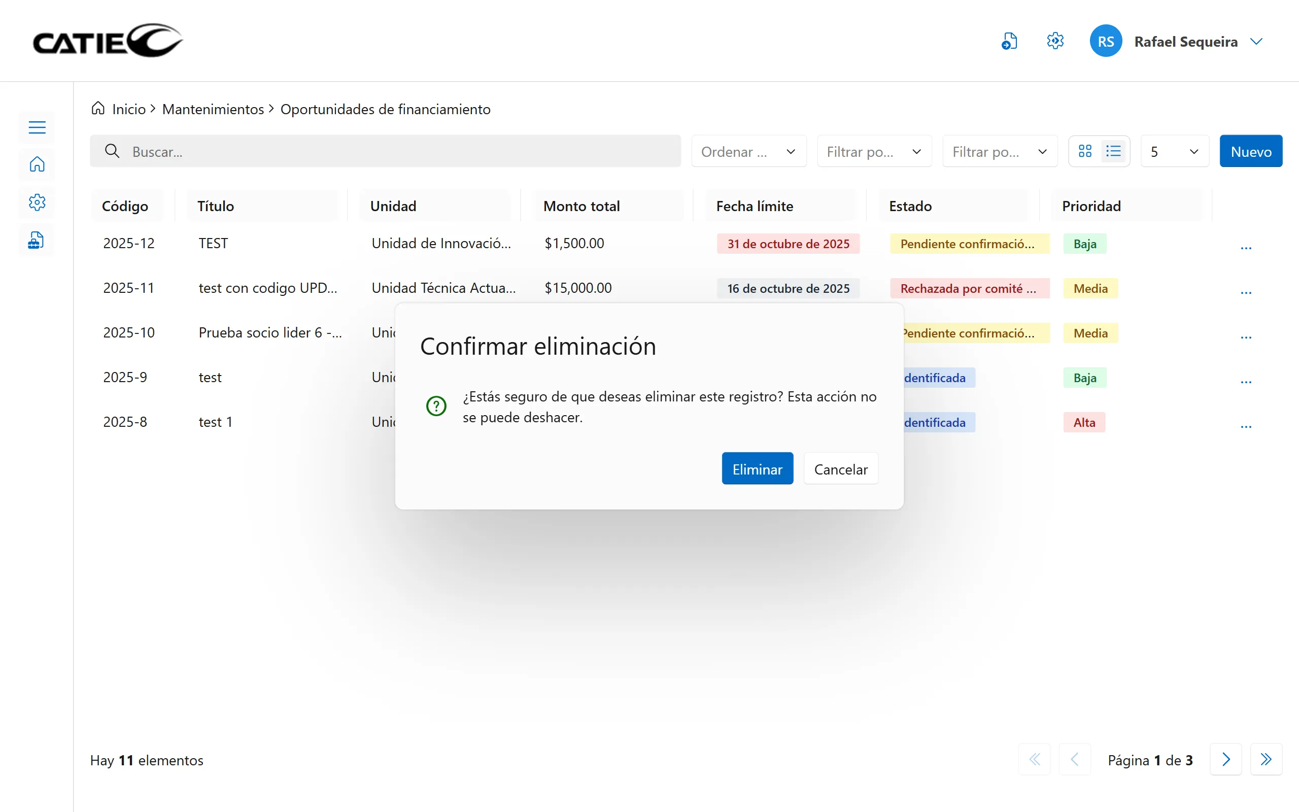Confirm deletion with Eliminar button

click(x=757, y=469)
